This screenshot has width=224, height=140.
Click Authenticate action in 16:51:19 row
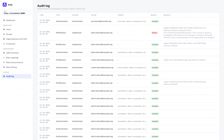pos(77,129)
